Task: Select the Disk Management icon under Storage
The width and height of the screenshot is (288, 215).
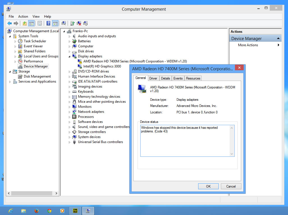Action: point(20,76)
